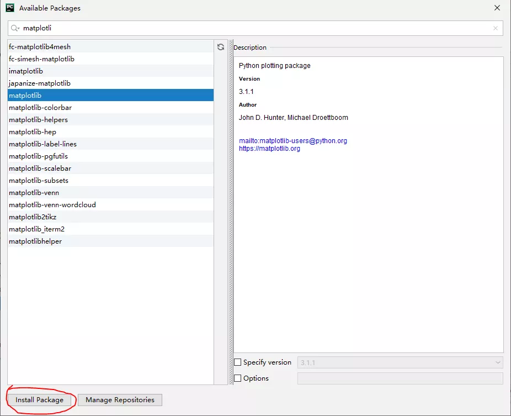511x416 pixels.
Task: Click the PyCharm logo in title bar
Action: pos(10,8)
